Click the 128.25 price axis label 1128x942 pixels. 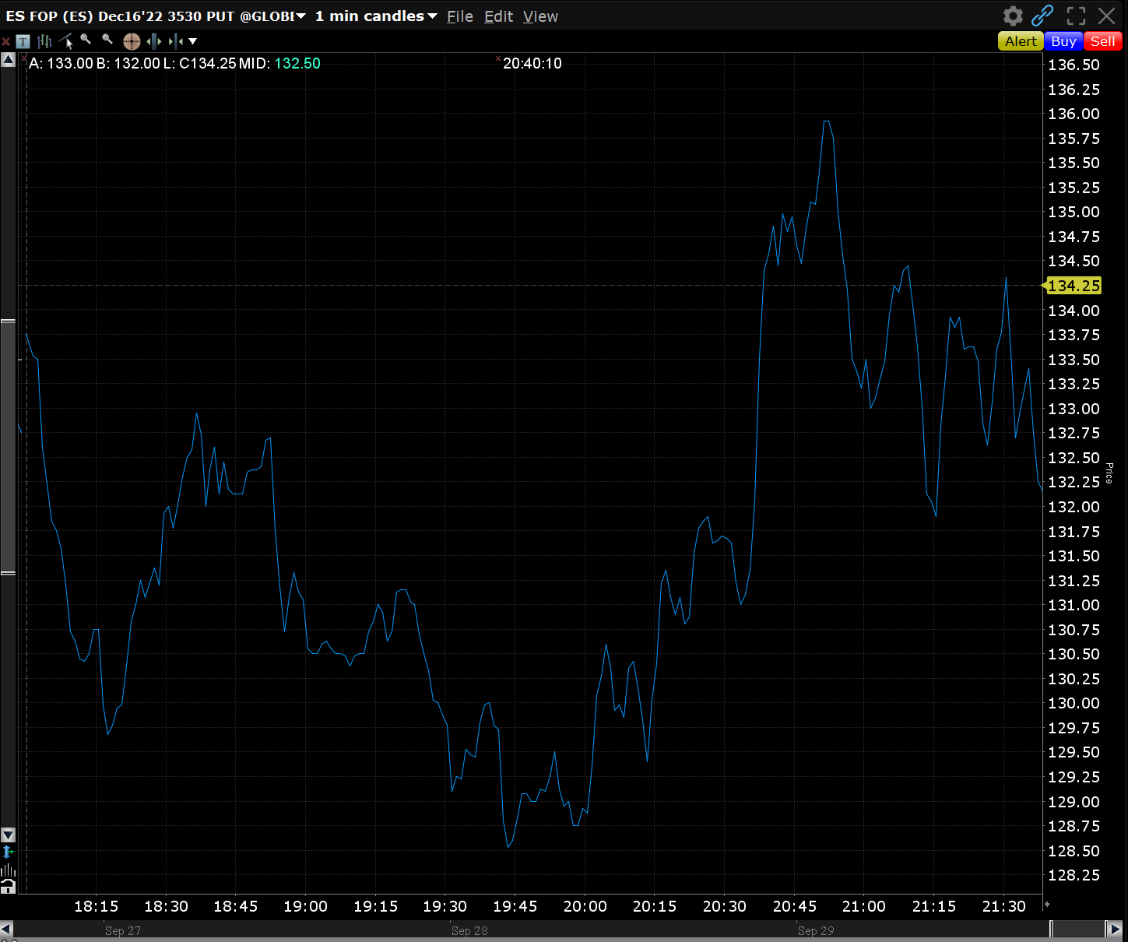pyautogui.click(x=1074, y=875)
